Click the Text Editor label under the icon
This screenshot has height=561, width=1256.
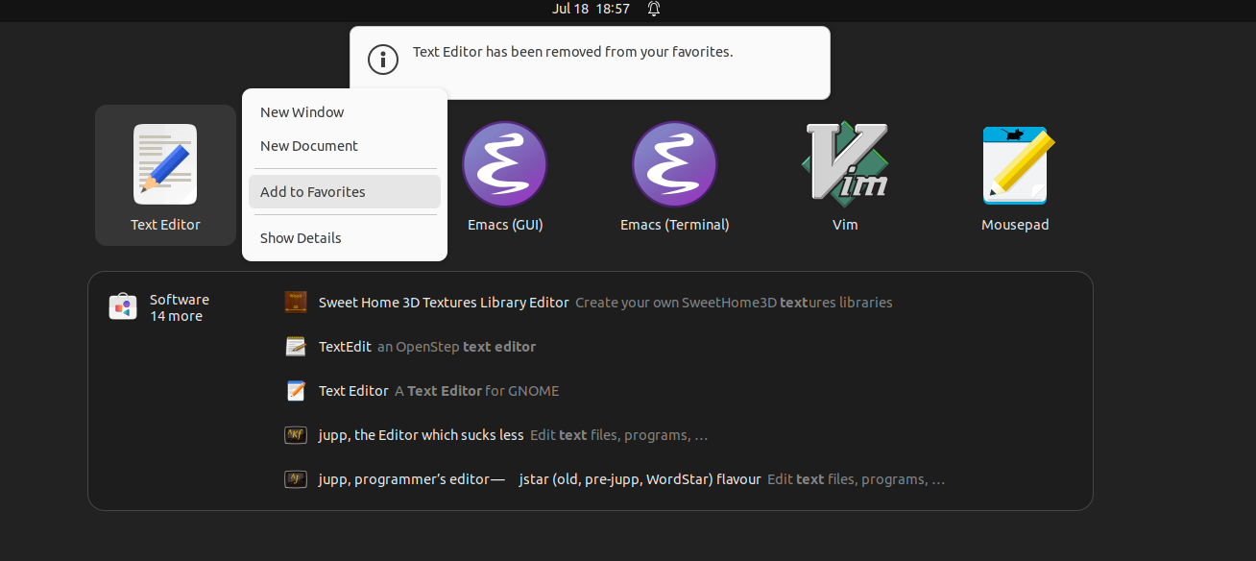(x=165, y=225)
